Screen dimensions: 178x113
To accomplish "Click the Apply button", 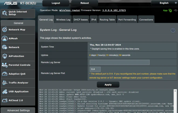I will click(108, 84).
